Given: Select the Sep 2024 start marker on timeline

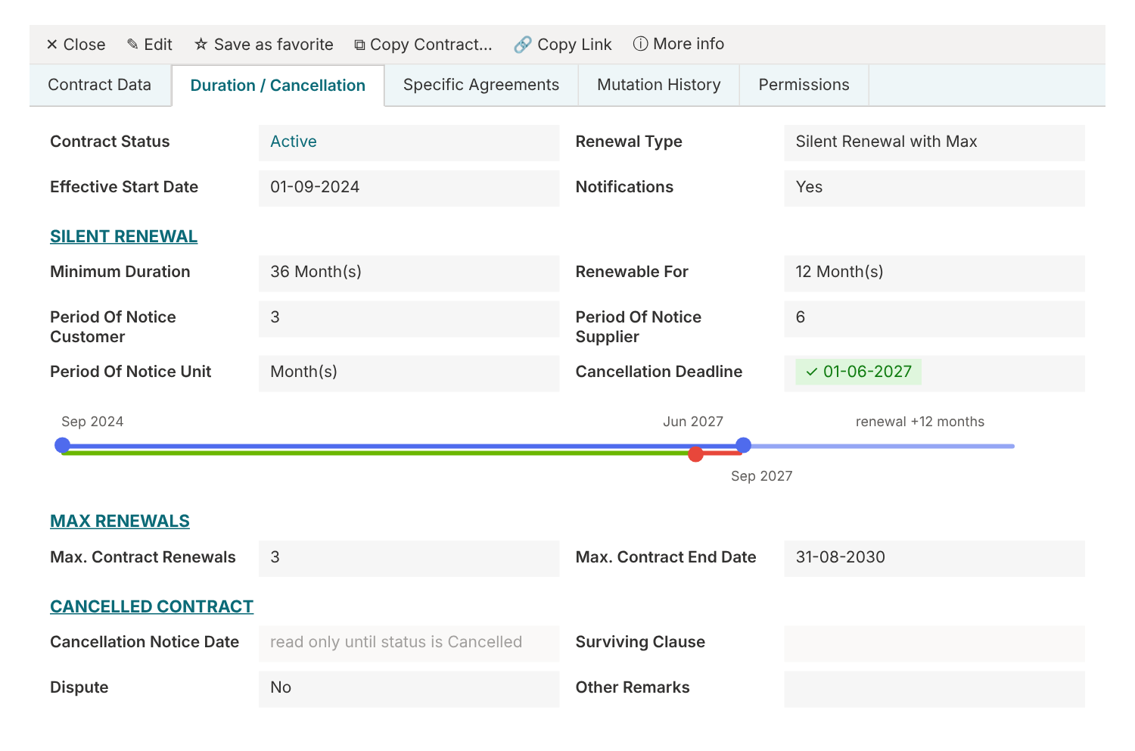Looking at the screenshot, I should (63, 445).
